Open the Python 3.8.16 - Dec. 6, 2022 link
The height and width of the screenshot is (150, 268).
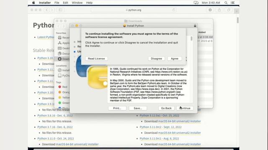[x=55, y=115]
